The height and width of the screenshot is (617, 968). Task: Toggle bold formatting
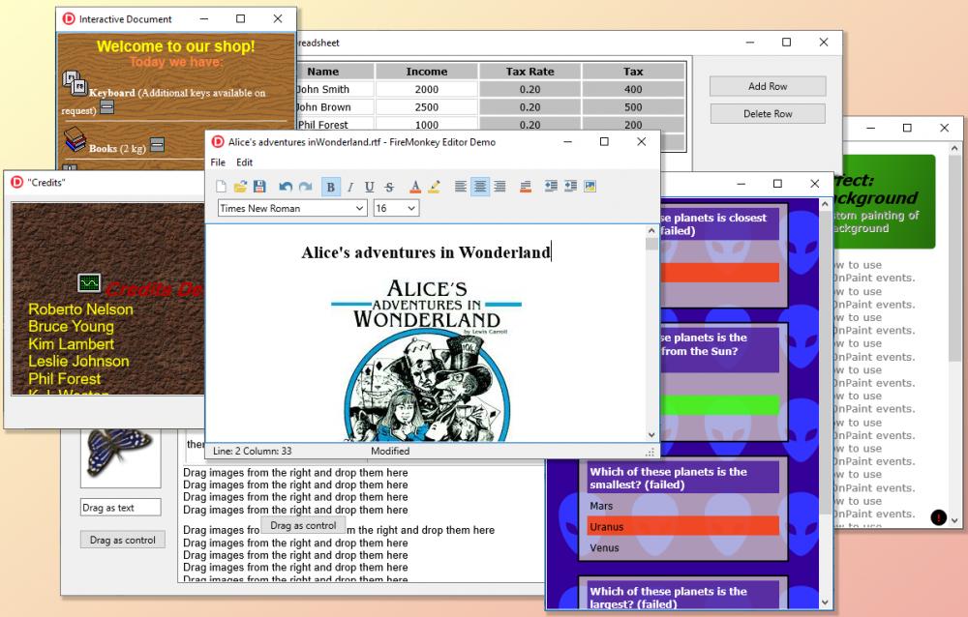(x=331, y=186)
